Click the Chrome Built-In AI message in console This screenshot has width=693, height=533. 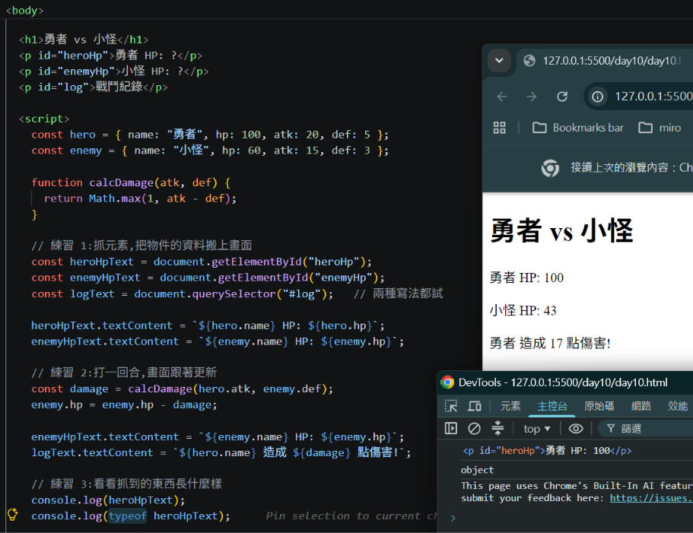point(577,492)
